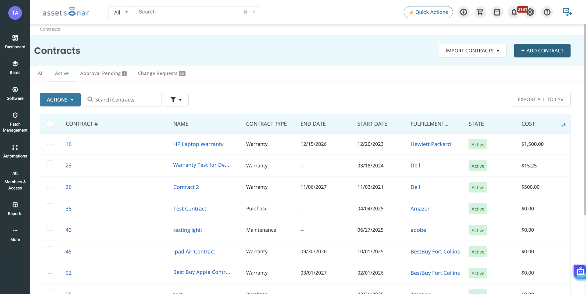Open HP Laptop Warranty contract
Viewport: 586px width, 294px height.
198,144
